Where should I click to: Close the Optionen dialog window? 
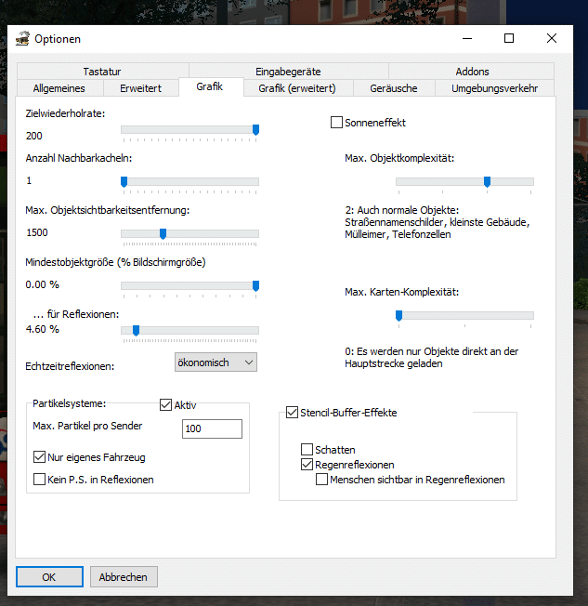[552, 39]
